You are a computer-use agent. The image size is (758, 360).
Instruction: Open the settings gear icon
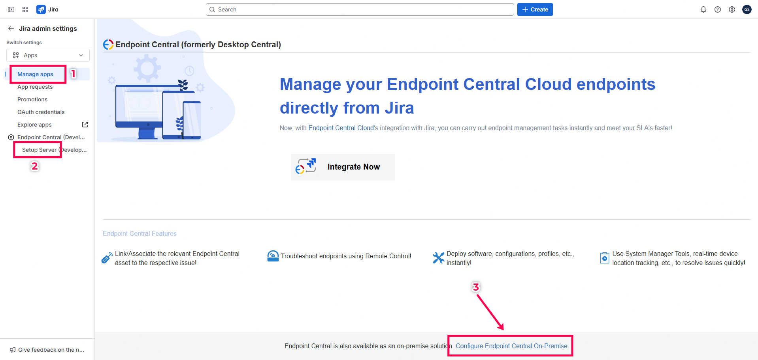pyautogui.click(x=732, y=9)
